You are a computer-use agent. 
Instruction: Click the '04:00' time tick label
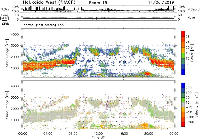48,134
